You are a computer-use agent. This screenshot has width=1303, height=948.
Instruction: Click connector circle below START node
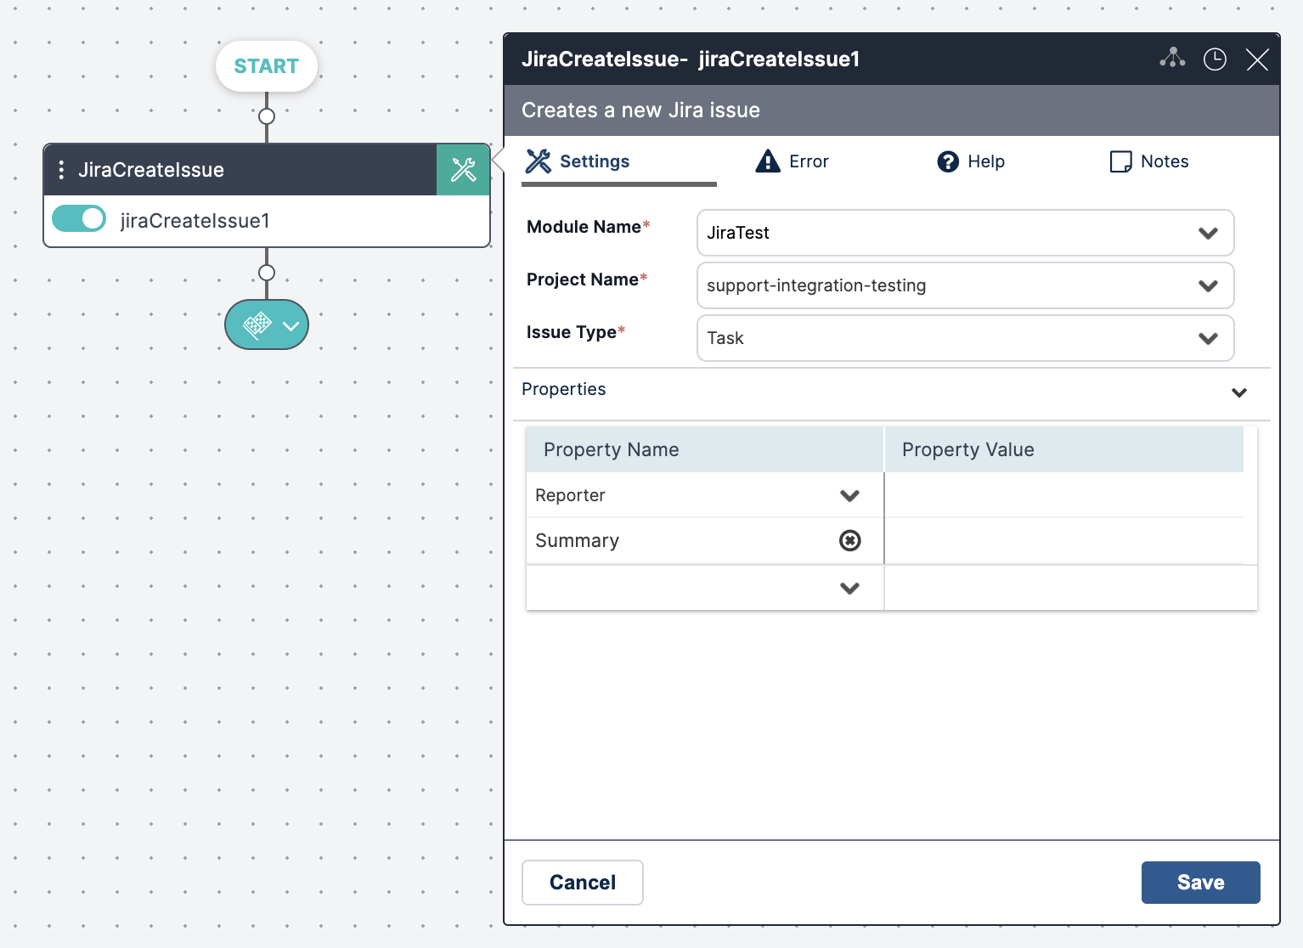267,116
